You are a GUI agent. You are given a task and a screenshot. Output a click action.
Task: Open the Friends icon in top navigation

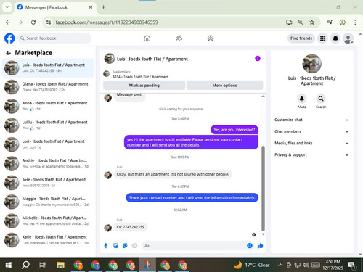click(179, 38)
